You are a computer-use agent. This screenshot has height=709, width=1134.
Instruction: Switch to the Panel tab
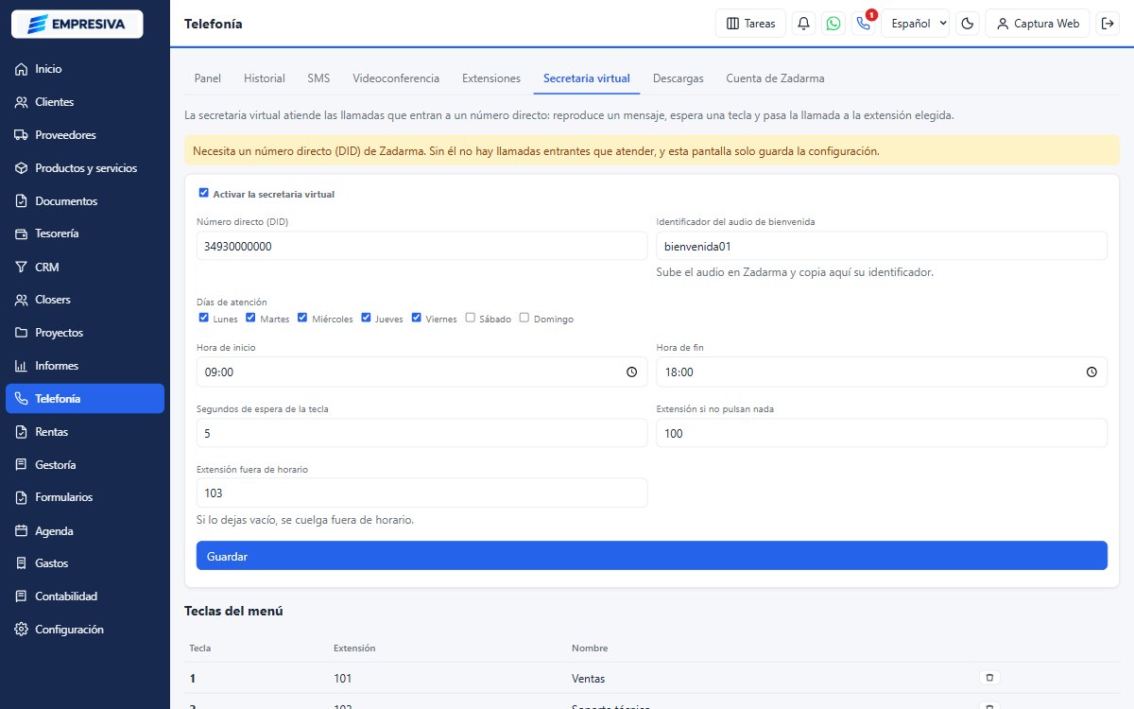pyautogui.click(x=207, y=78)
